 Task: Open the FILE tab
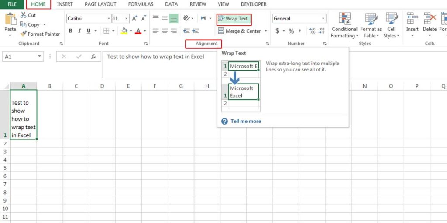12,4
